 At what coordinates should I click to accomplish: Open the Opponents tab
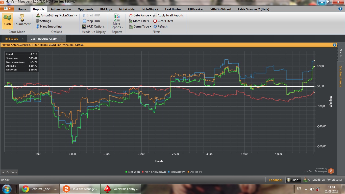click(85, 9)
